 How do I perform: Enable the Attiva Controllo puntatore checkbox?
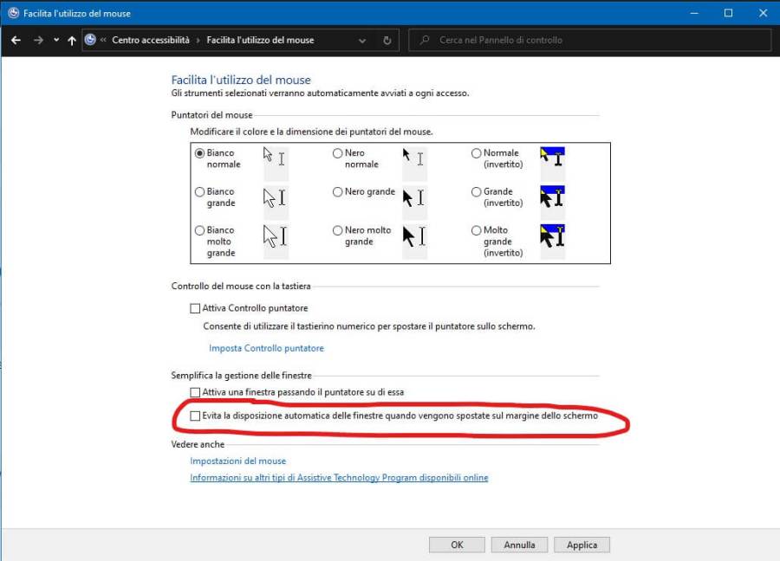(195, 308)
